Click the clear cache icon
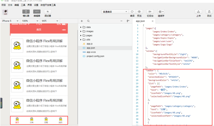 coord(161,12)
